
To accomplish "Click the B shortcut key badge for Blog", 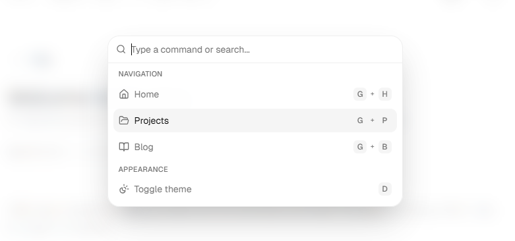I will coord(384,147).
